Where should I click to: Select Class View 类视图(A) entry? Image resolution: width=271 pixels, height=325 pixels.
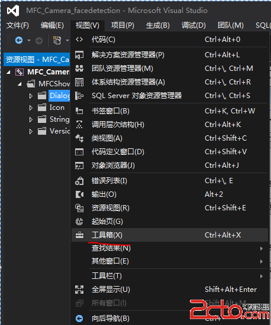coord(170,138)
